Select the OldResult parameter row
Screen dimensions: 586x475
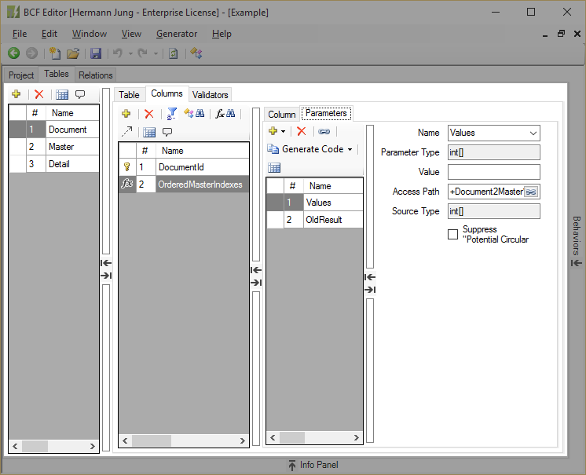coord(315,220)
